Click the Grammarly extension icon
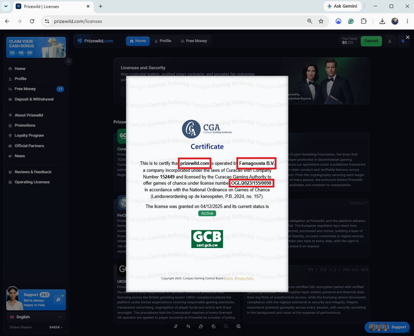This screenshot has width=414, height=336. [351, 21]
